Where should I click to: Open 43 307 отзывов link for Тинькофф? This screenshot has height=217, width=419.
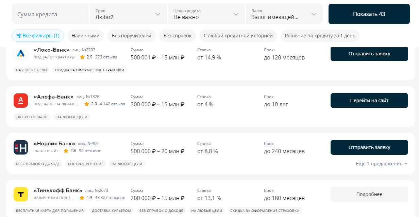coord(110,198)
